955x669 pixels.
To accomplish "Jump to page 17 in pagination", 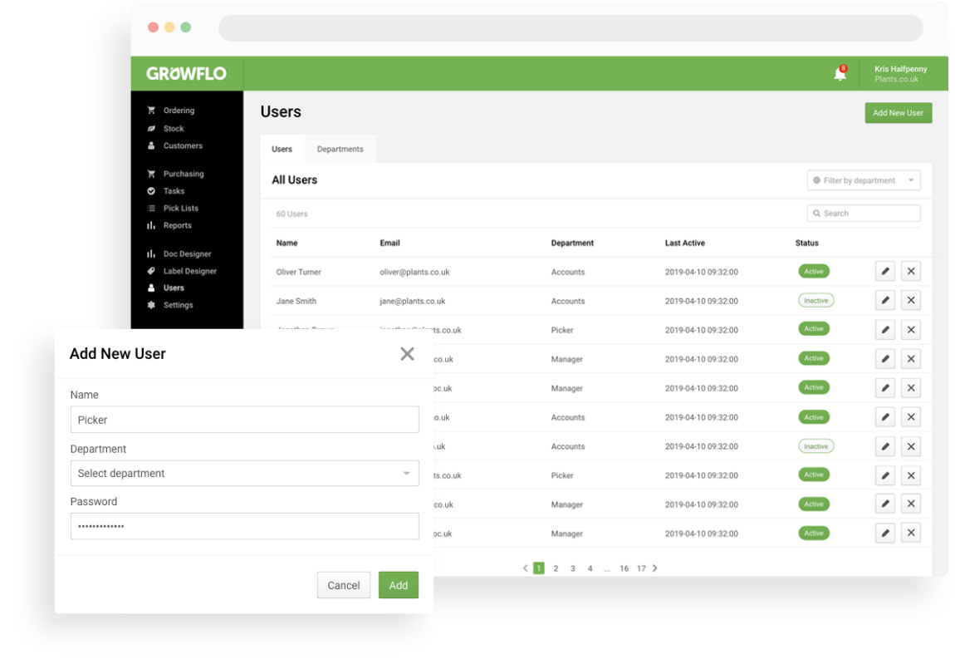I will (641, 568).
